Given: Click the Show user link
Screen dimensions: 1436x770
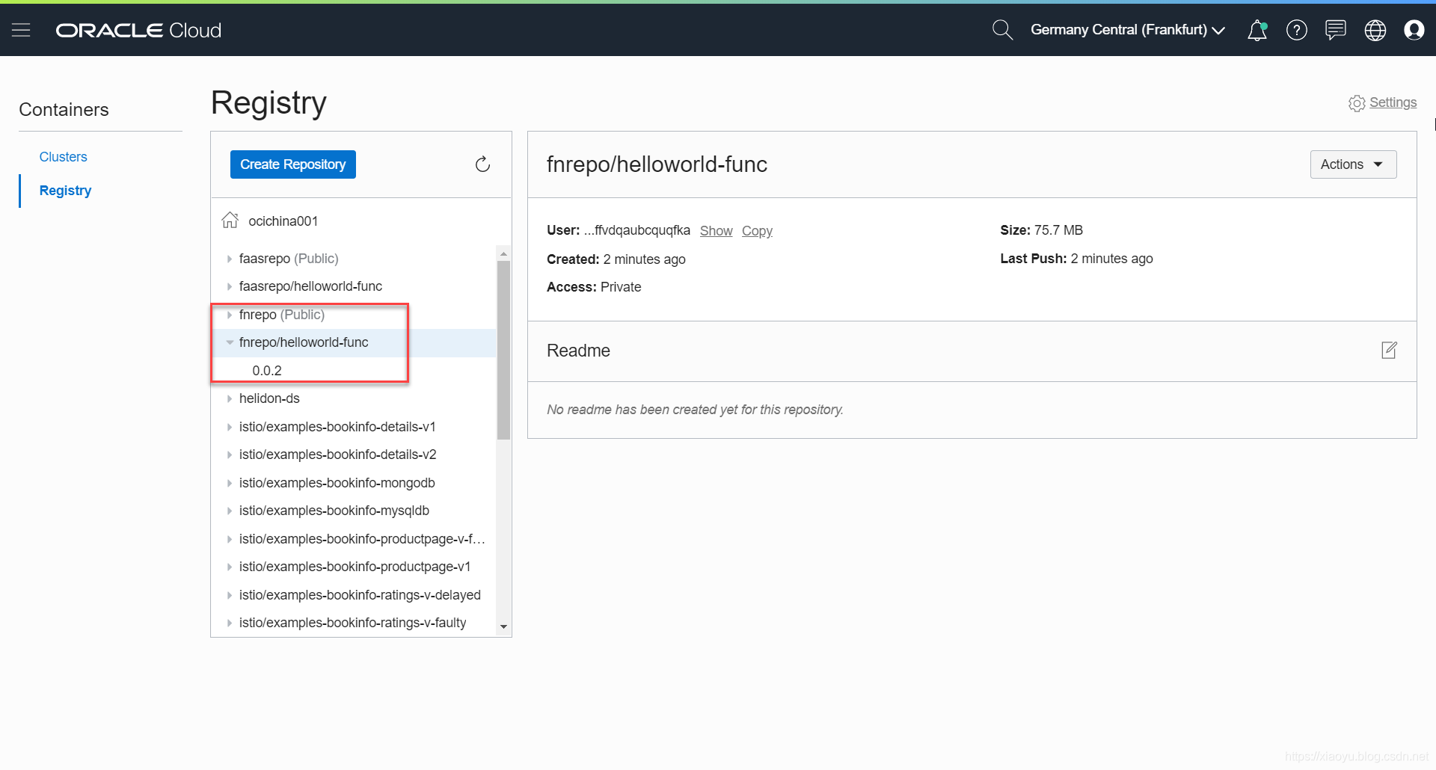Looking at the screenshot, I should click(716, 231).
